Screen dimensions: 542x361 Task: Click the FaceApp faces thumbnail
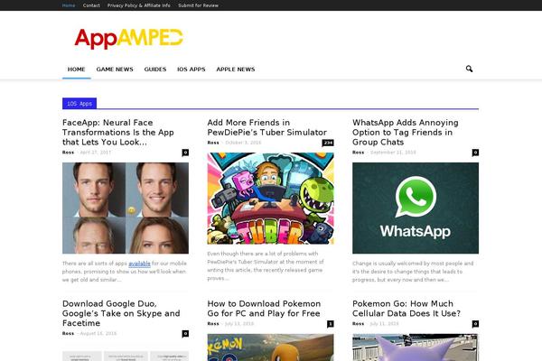click(x=126, y=208)
